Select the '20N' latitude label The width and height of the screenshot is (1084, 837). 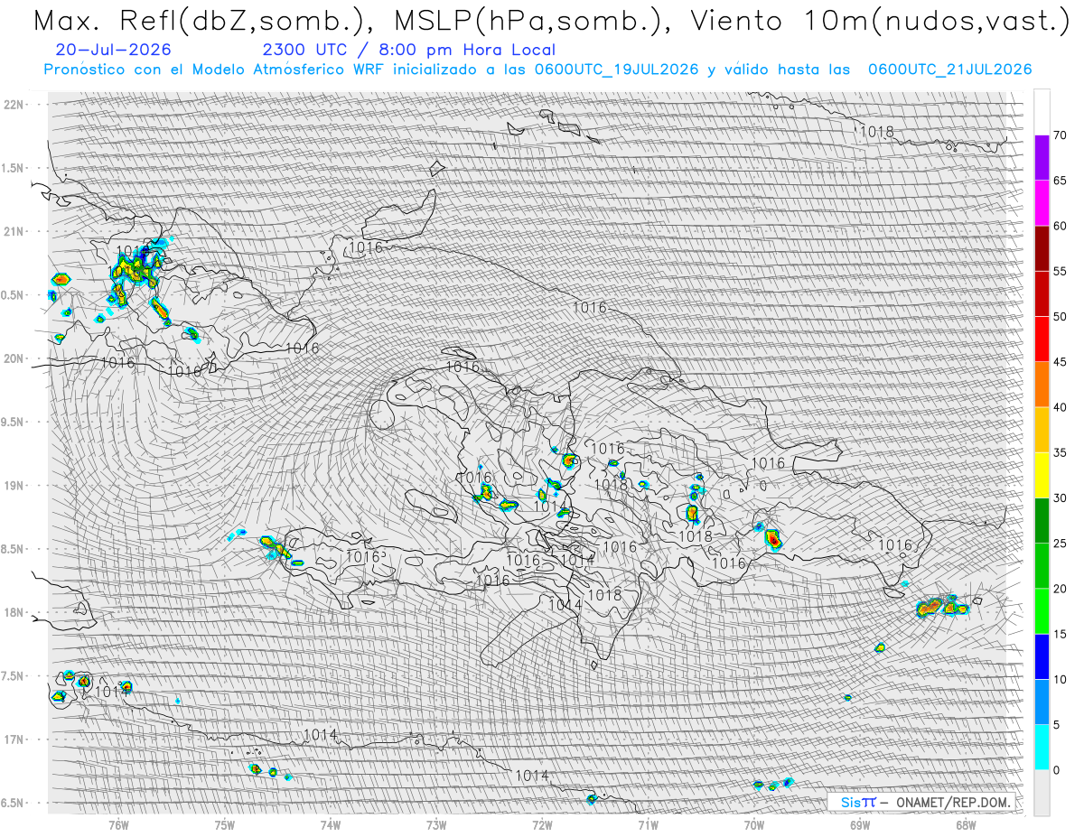coord(13,358)
